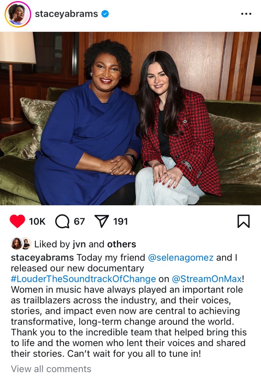Open comments via speech bubble icon
Viewport: 261px width, 379px height.
[62, 222]
